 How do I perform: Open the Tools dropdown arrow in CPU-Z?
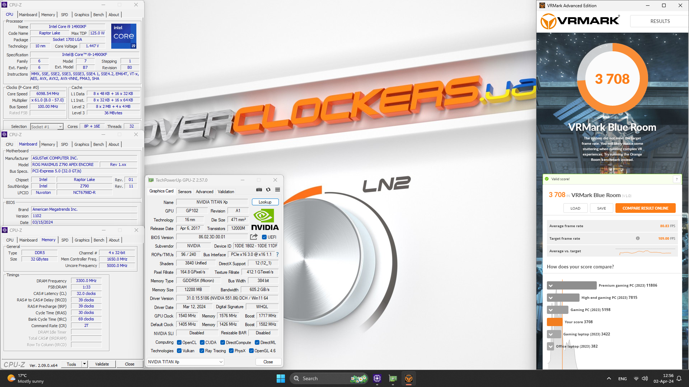[x=84, y=364]
